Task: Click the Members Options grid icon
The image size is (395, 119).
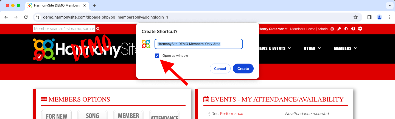Action: pyautogui.click(x=44, y=99)
